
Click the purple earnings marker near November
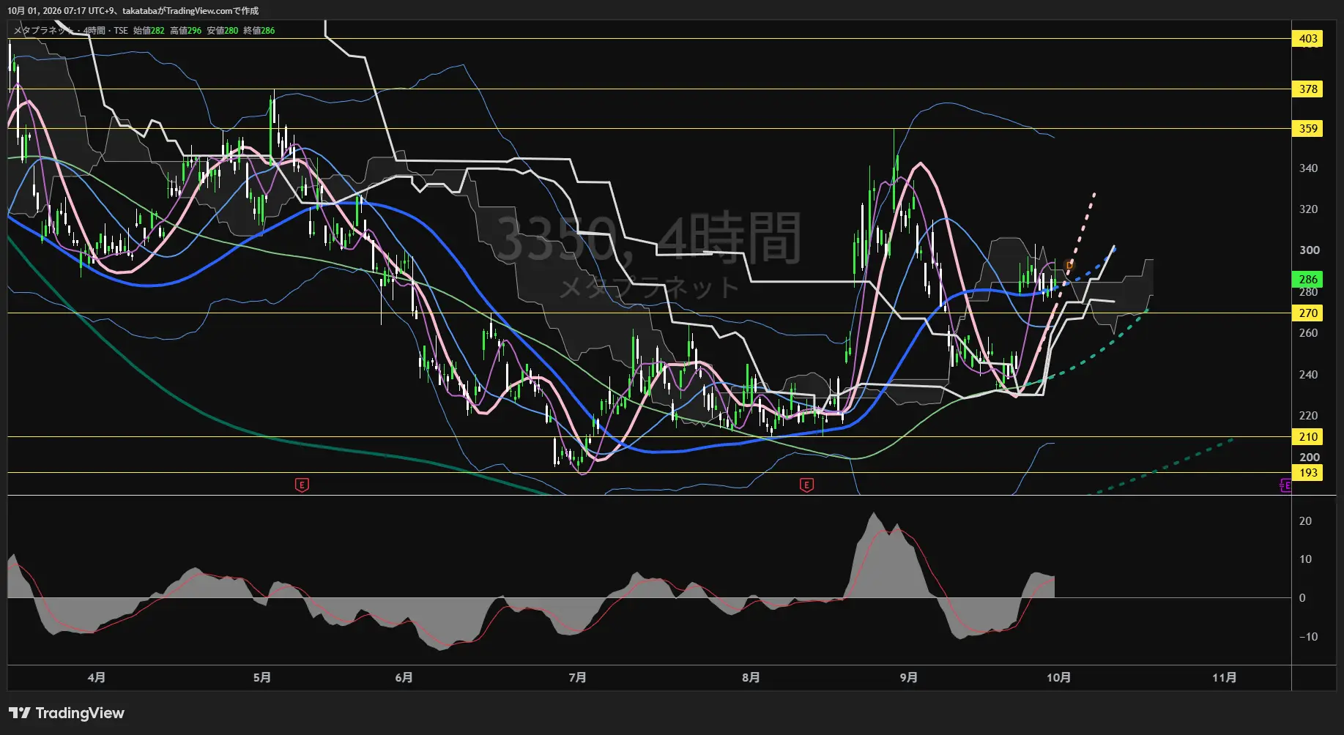click(x=1285, y=485)
